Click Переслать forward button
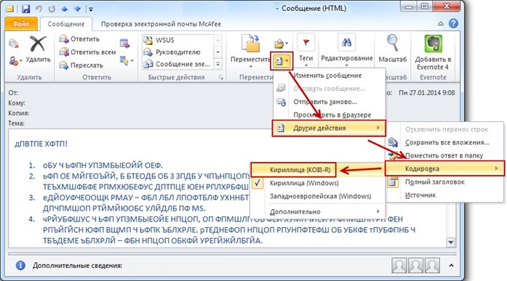 coord(81,65)
